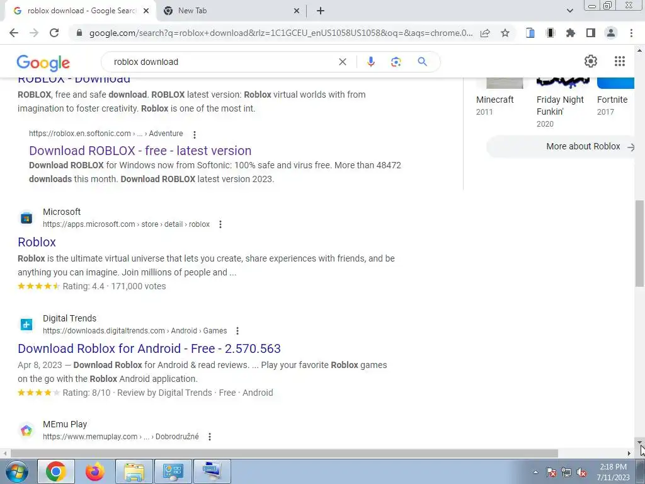Open more options for the Softonic result
This screenshot has height=484, width=645.
coord(195,135)
